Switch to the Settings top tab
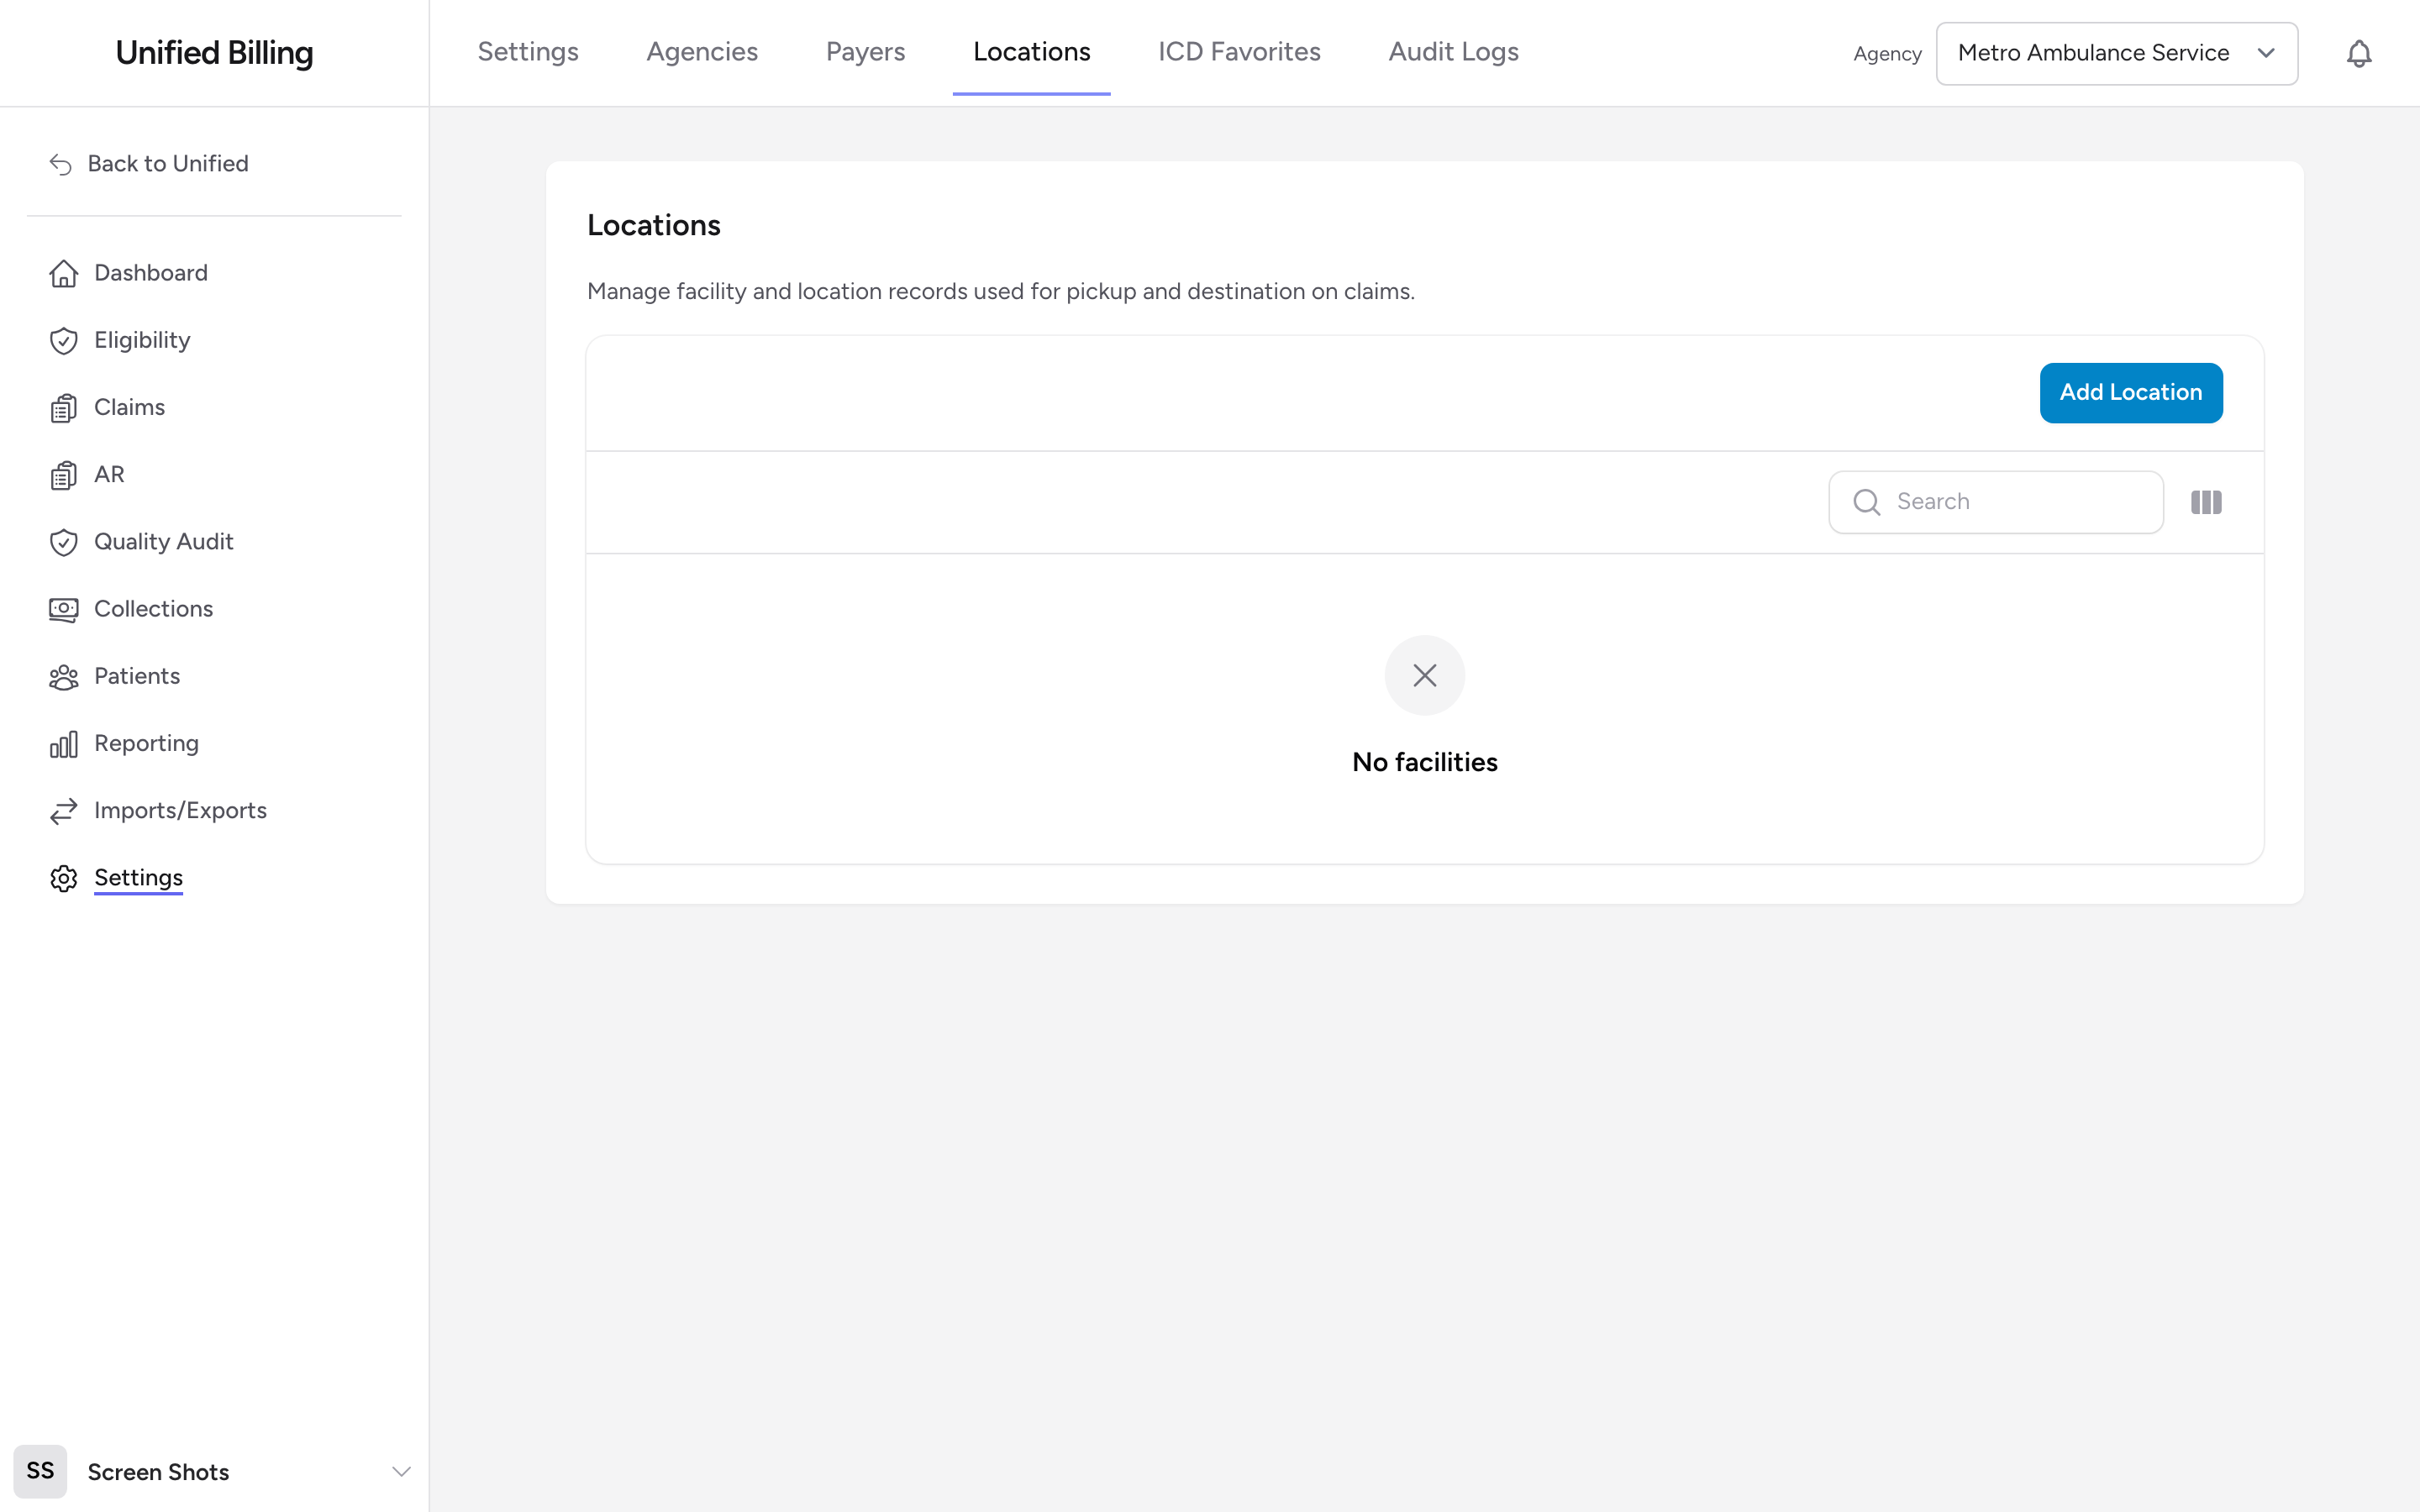Screen dimensions: 2420x1512 tap(528, 52)
